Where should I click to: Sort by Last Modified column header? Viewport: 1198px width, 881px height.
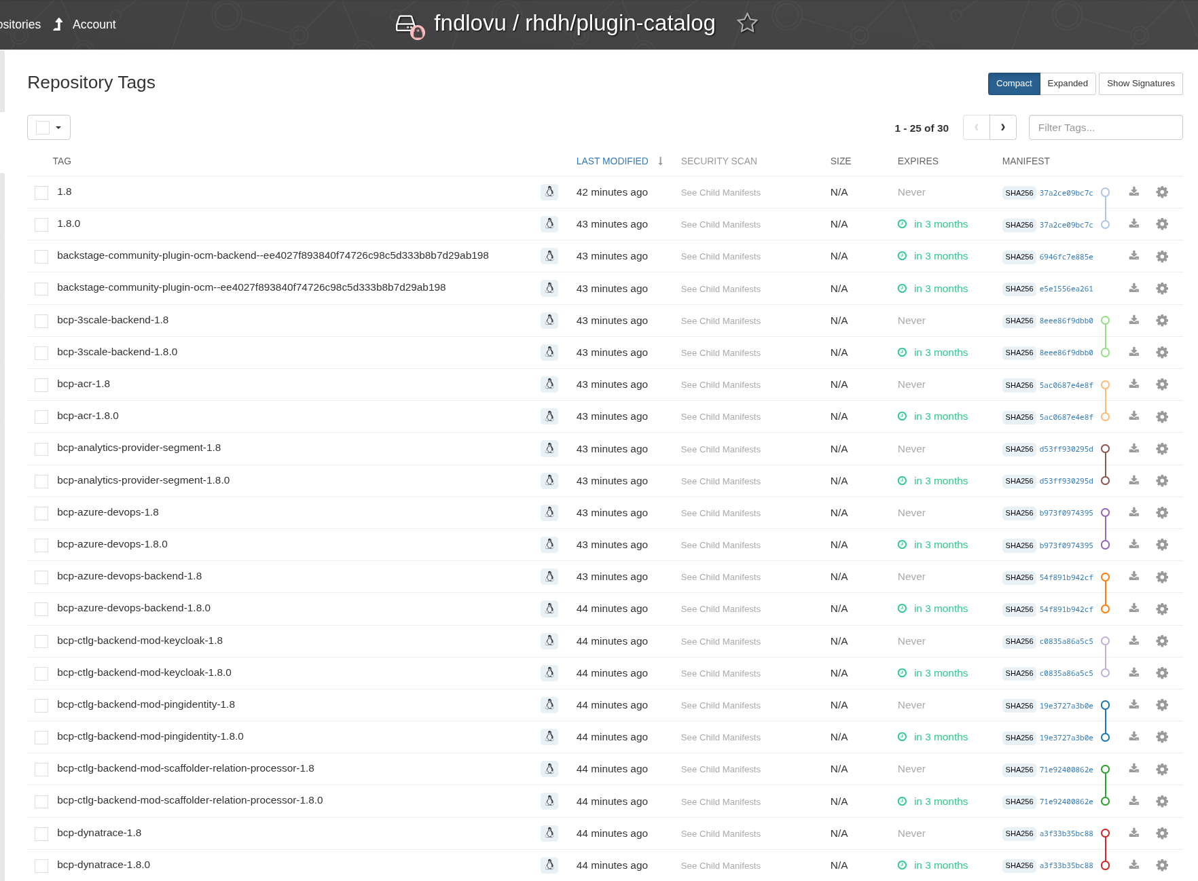(x=612, y=161)
